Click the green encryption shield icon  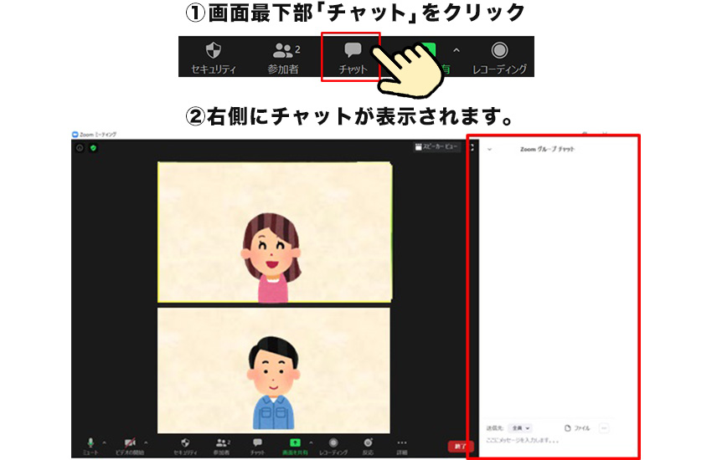pos(93,148)
